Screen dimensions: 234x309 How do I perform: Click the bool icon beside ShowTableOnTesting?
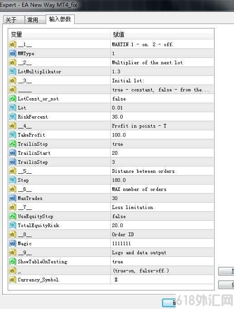(12, 261)
